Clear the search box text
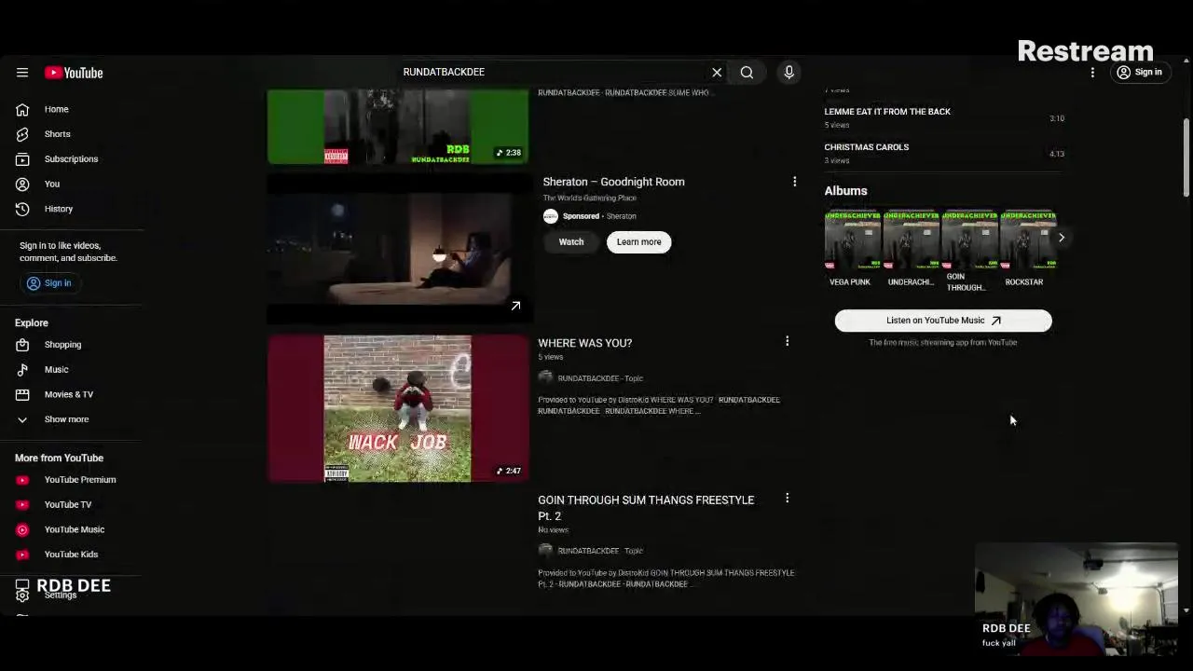Image resolution: width=1193 pixels, height=671 pixels. [717, 72]
